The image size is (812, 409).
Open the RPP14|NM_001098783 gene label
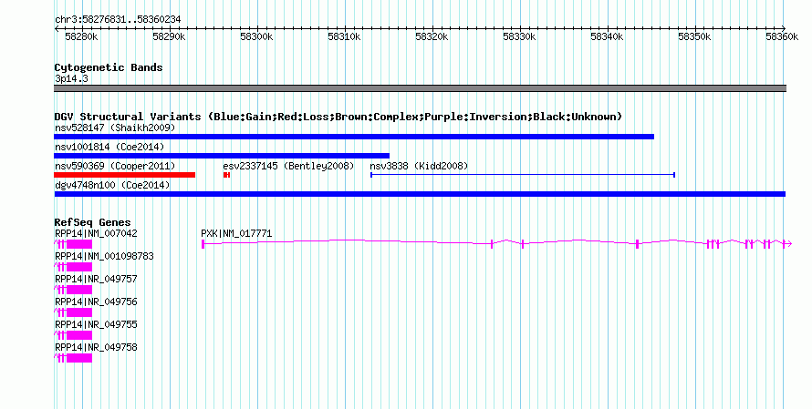[104, 257]
